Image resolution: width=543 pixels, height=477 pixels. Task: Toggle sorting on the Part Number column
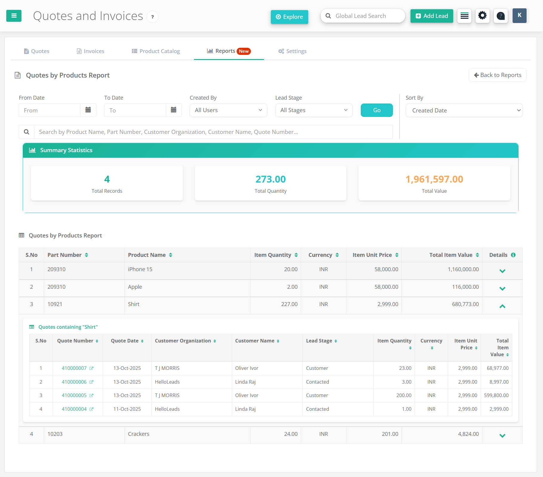(x=87, y=255)
